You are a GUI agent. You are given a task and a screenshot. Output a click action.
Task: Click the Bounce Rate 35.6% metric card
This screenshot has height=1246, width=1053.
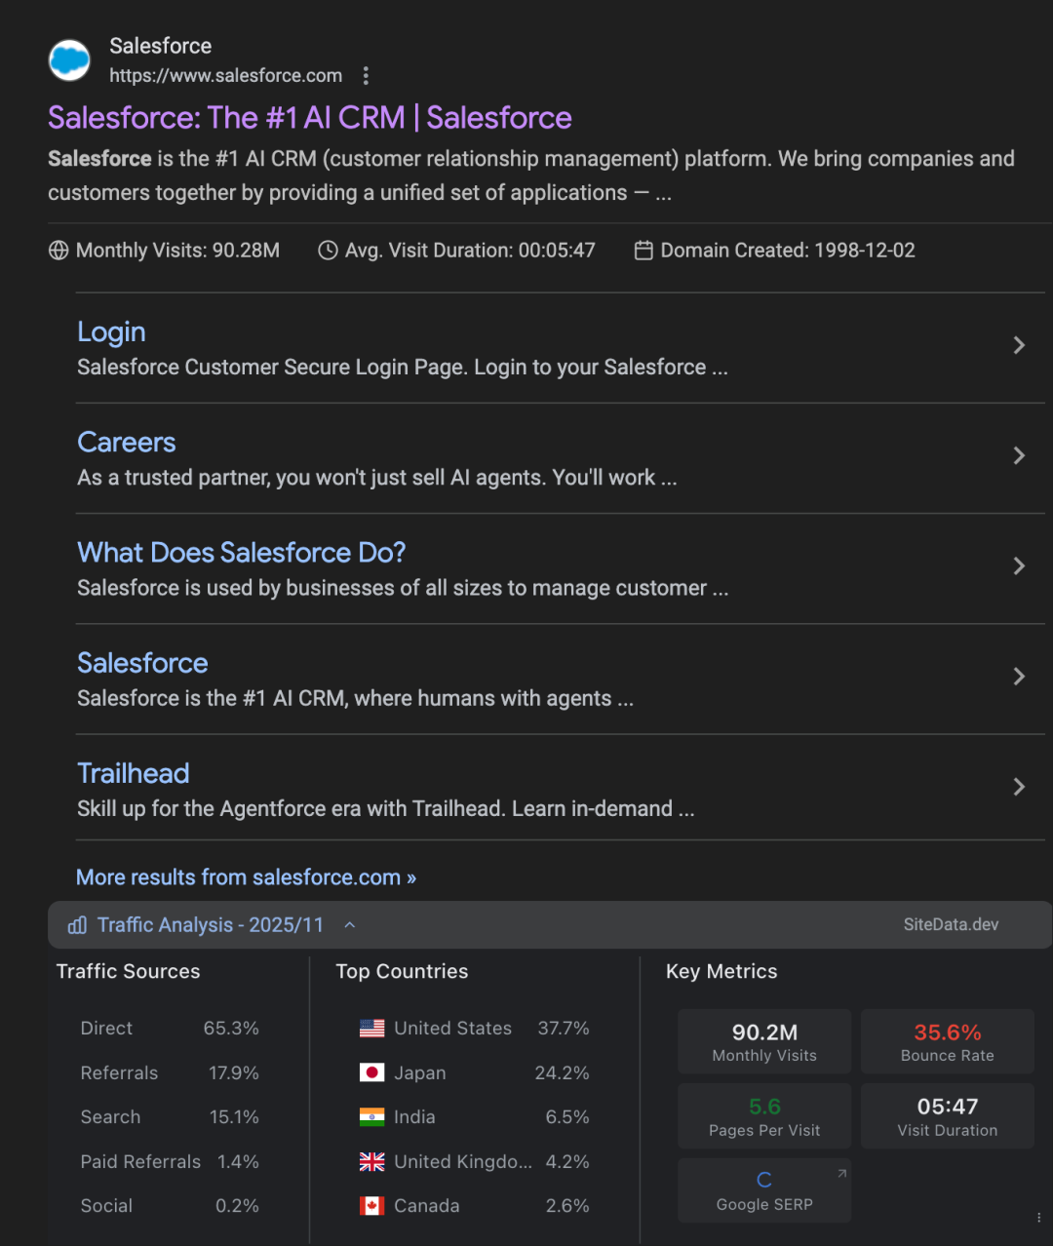(947, 1041)
